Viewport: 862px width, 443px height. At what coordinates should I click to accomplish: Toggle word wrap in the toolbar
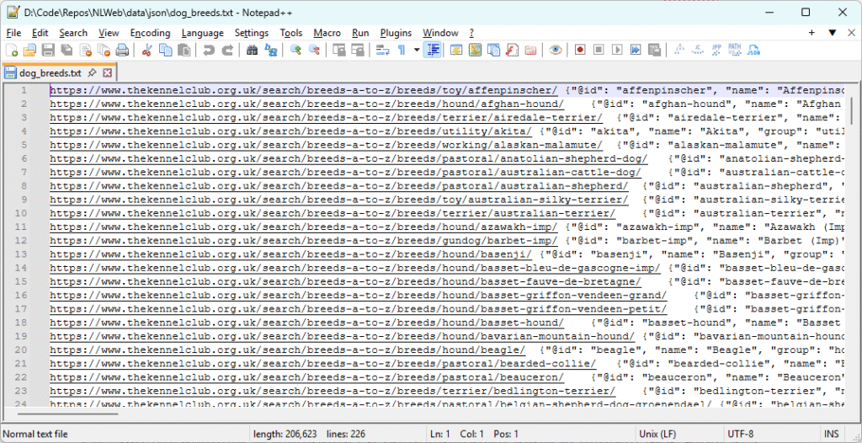[382, 51]
